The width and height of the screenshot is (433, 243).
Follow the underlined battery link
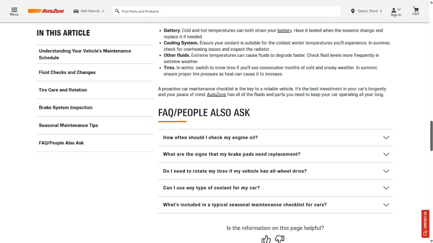click(x=284, y=31)
